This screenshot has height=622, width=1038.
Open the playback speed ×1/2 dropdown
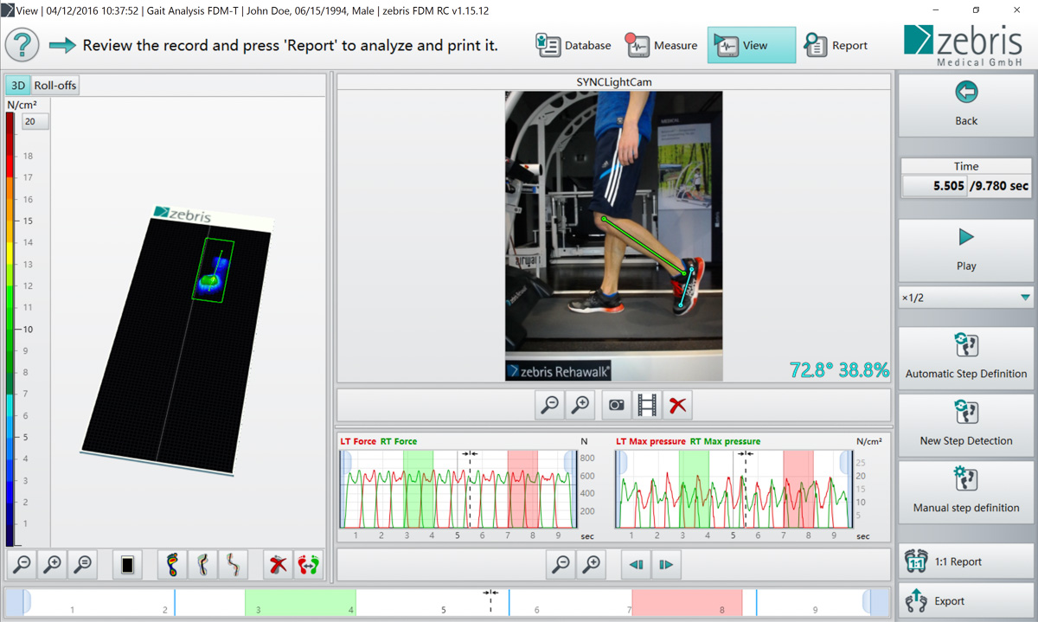pos(965,297)
